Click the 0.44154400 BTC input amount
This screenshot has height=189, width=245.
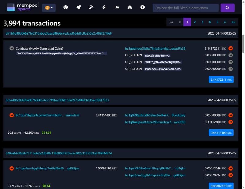point(106,115)
